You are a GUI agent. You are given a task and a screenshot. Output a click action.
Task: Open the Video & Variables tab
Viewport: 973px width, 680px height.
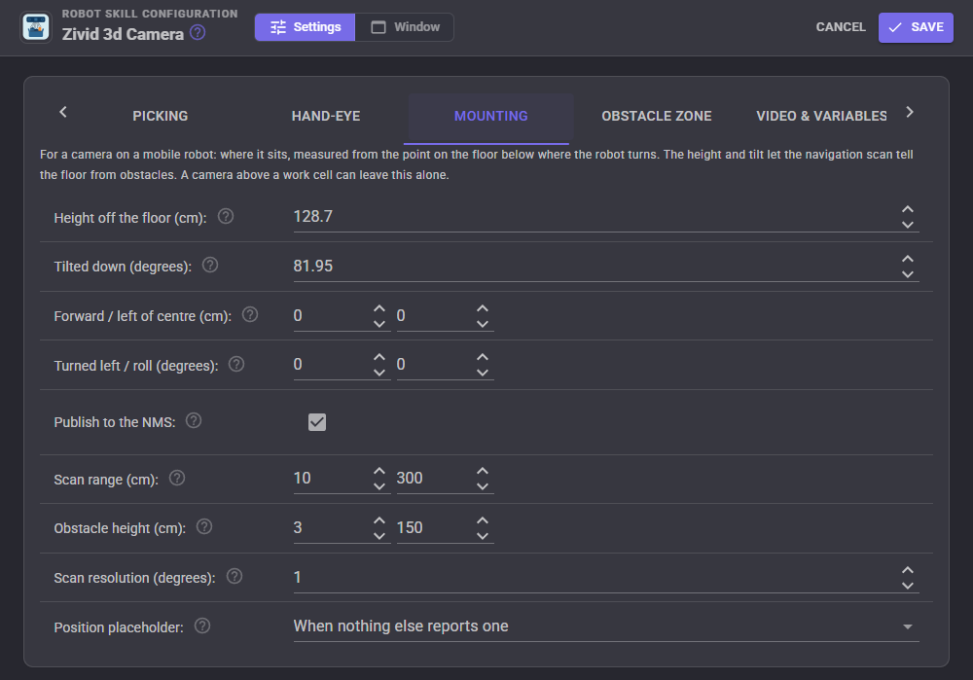(x=821, y=116)
